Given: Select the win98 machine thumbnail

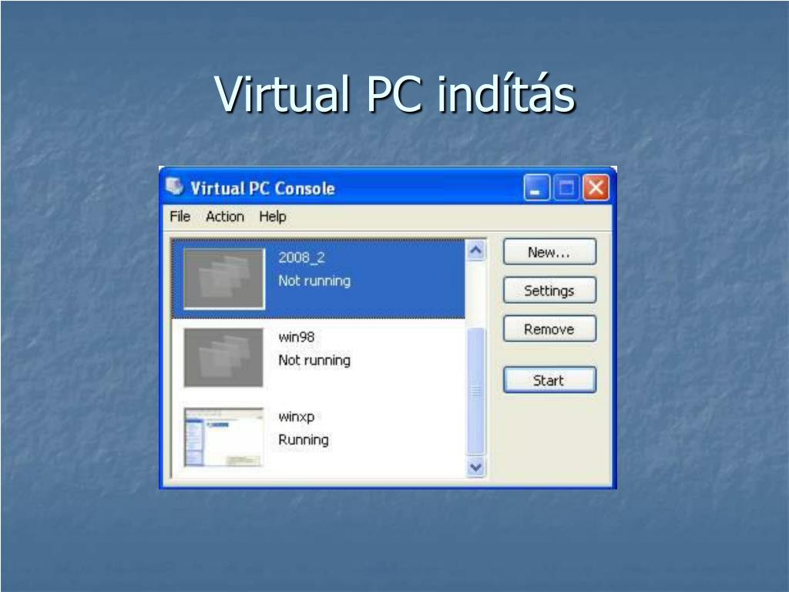Looking at the screenshot, I should click(223, 358).
